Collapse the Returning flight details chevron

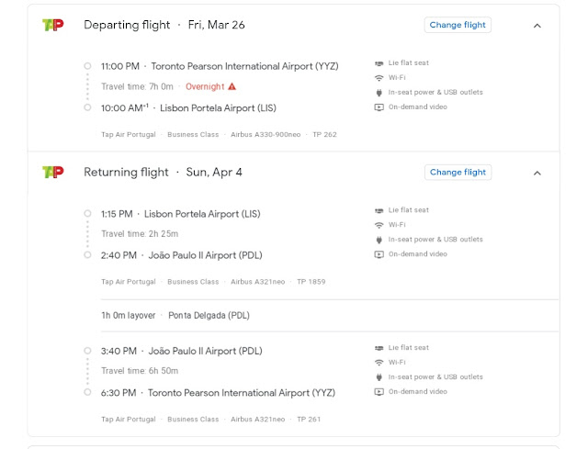(x=537, y=173)
